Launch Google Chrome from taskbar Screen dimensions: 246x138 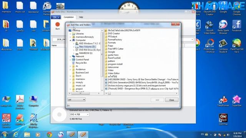tap(50, 135)
